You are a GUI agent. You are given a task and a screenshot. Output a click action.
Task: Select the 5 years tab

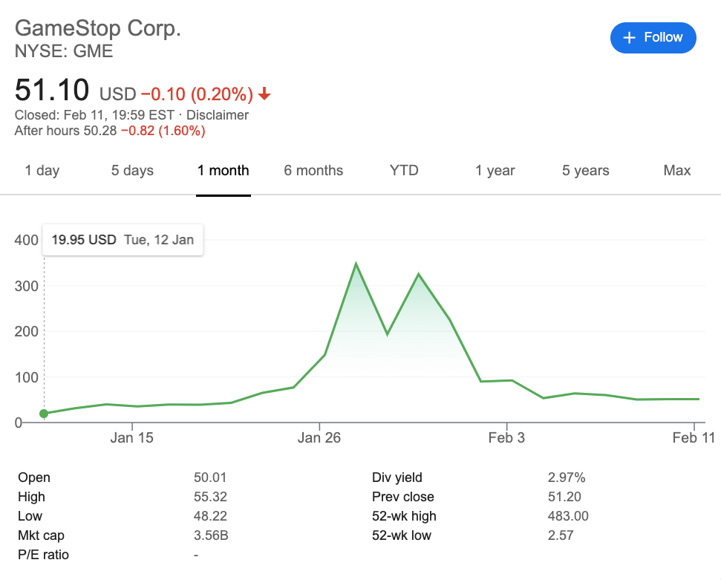(585, 171)
